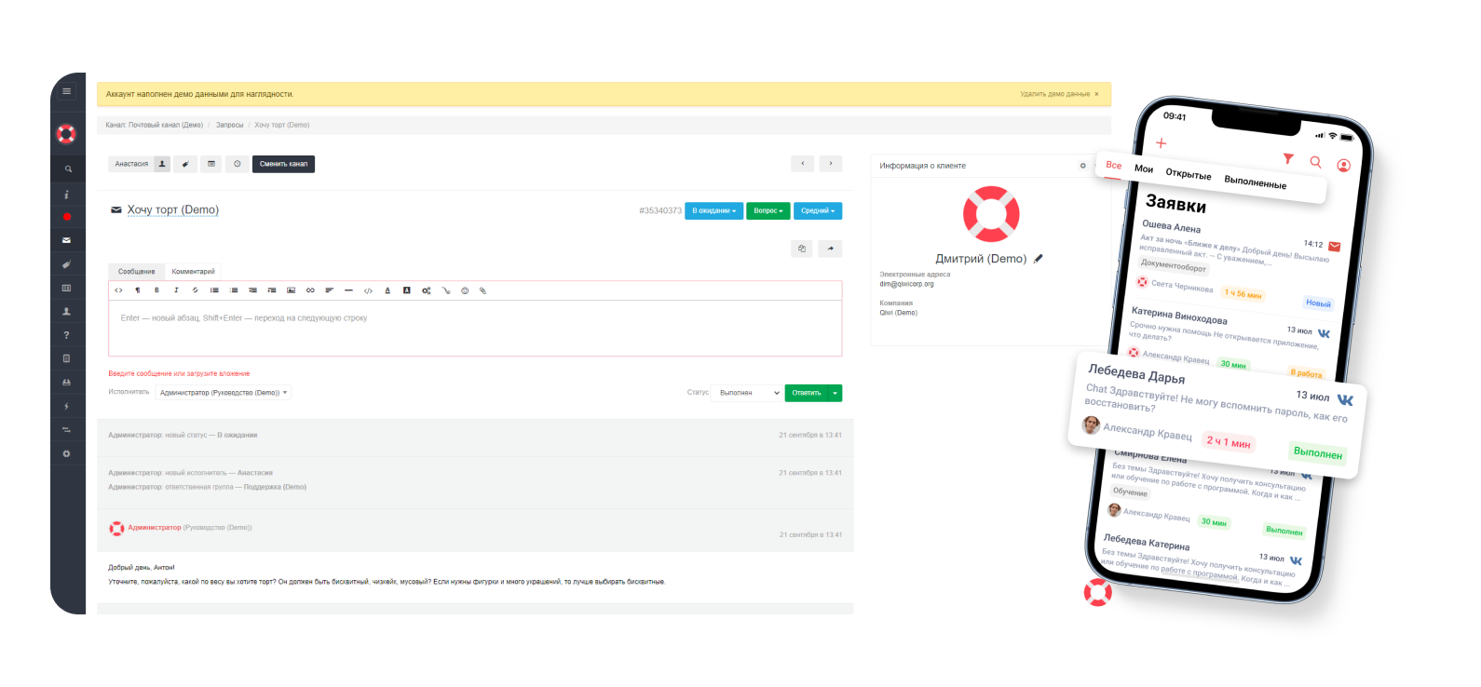Open search from the sidebar magnifier

click(68, 169)
